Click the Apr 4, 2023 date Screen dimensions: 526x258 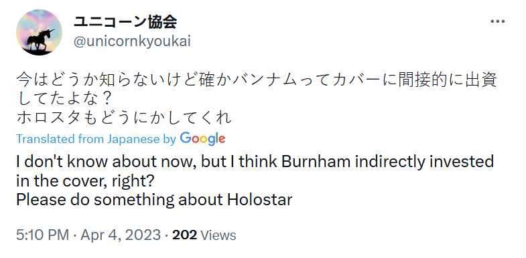click(x=121, y=235)
